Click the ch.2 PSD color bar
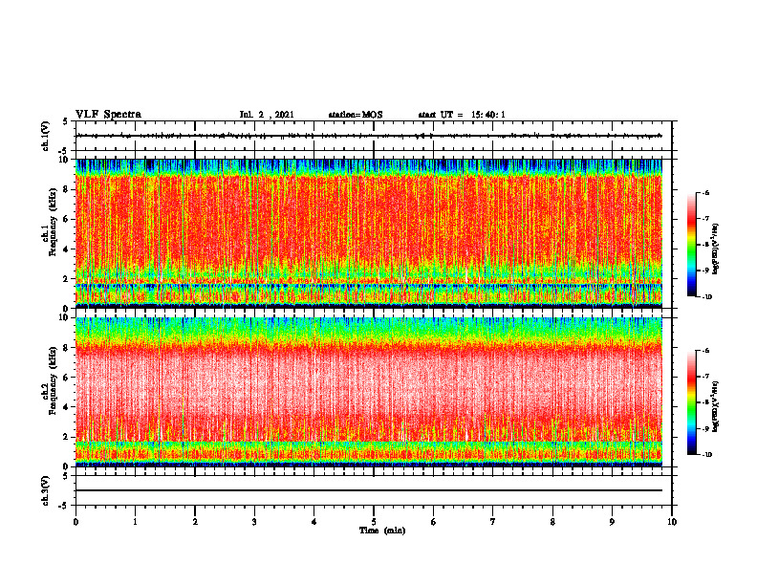Image resolution: width=757 pixels, height=585 pixels. (692, 402)
